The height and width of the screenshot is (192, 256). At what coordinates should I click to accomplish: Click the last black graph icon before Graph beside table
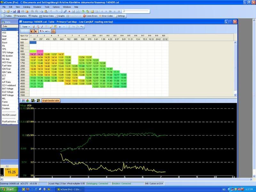pos(38,101)
